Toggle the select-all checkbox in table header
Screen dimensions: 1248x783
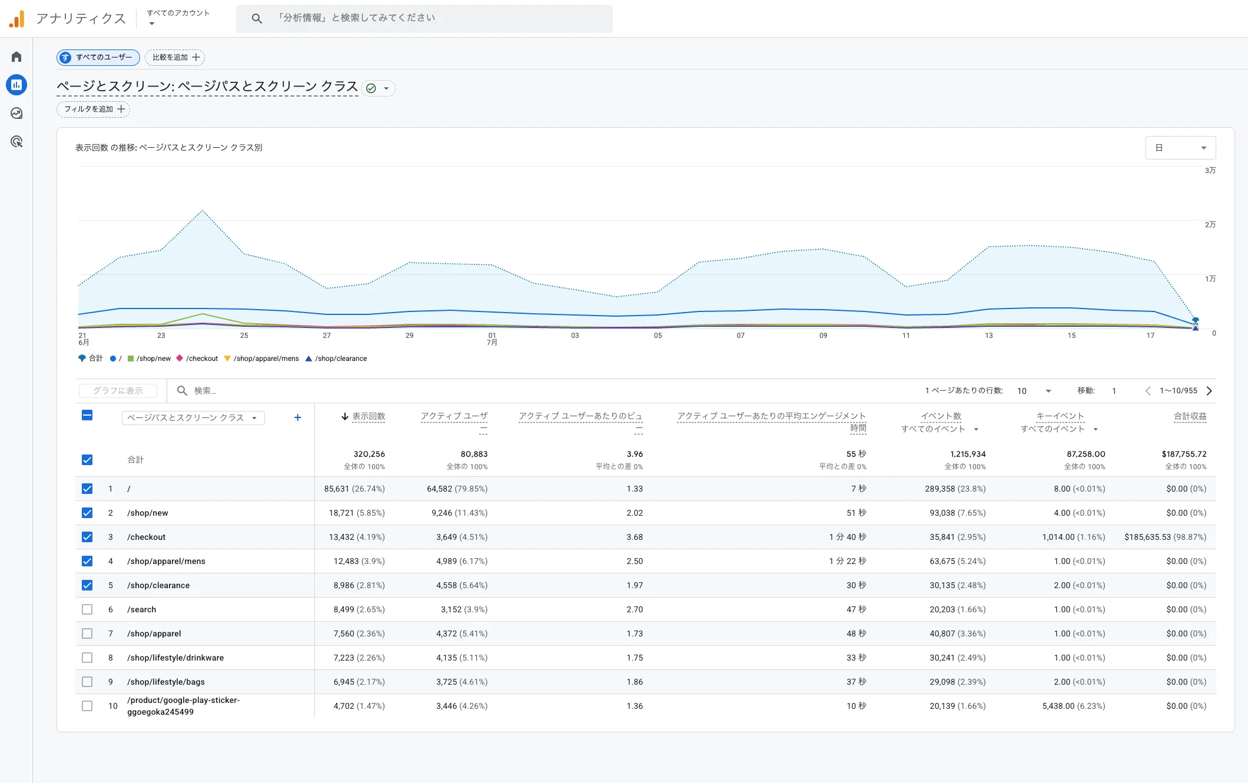tap(87, 415)
